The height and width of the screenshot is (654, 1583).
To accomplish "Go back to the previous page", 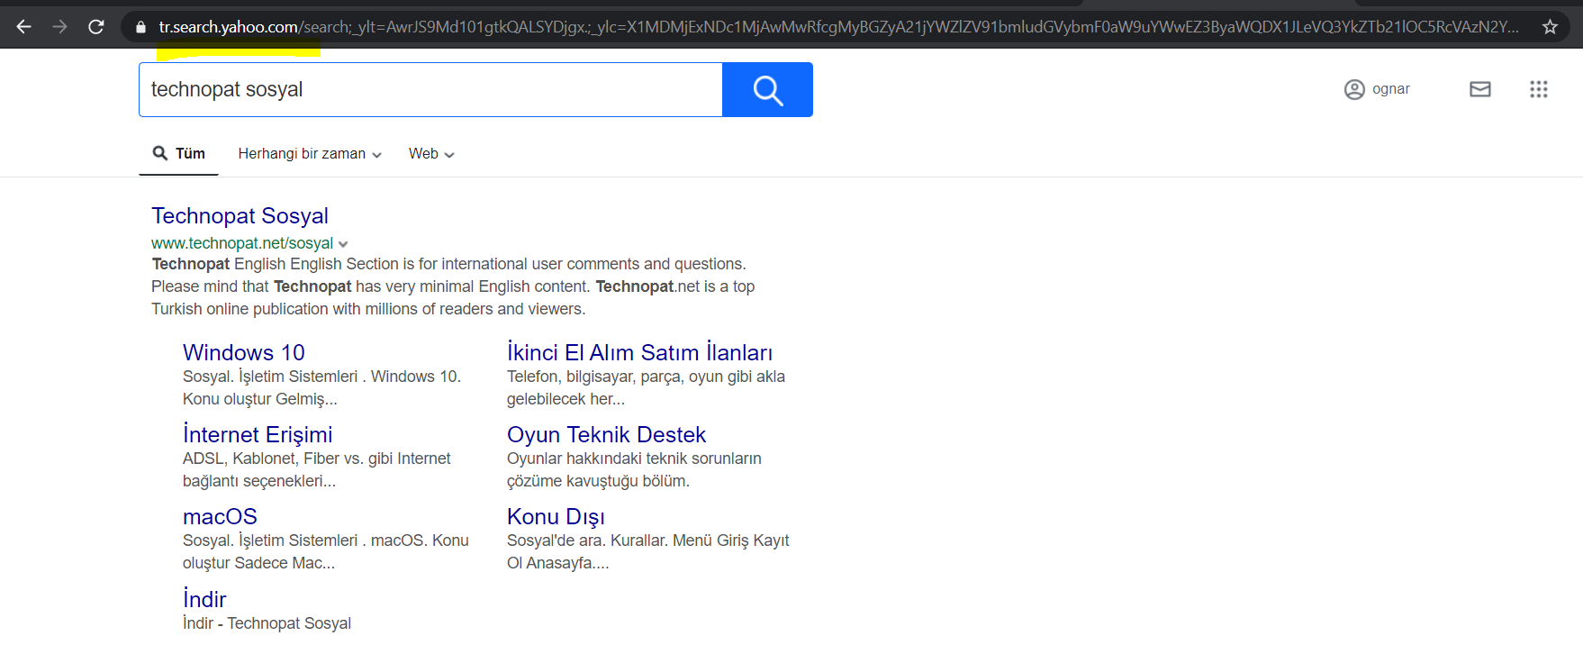I will pos(24,27).
